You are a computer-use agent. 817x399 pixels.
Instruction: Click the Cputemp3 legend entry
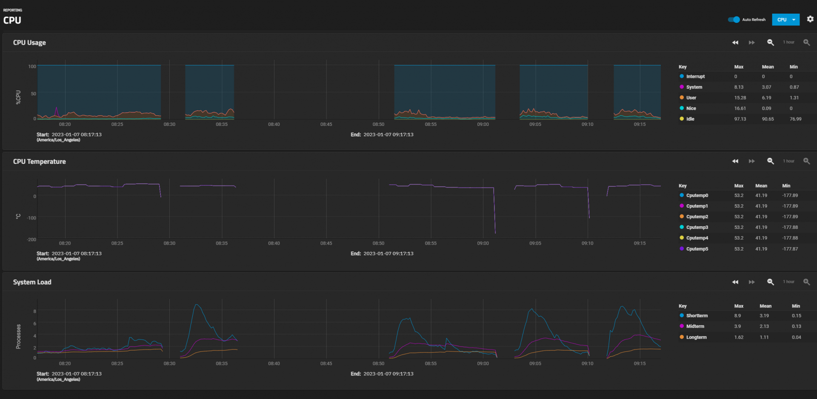click(697, 227)
